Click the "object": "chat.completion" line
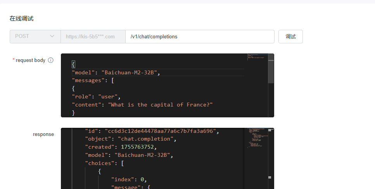Image resolution: width=375 pixels, height=189 pixels. click(131, 139)
